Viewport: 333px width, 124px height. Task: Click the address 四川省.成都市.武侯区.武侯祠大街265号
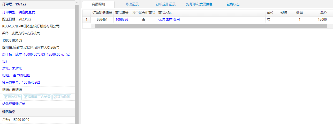coord(31,47)
